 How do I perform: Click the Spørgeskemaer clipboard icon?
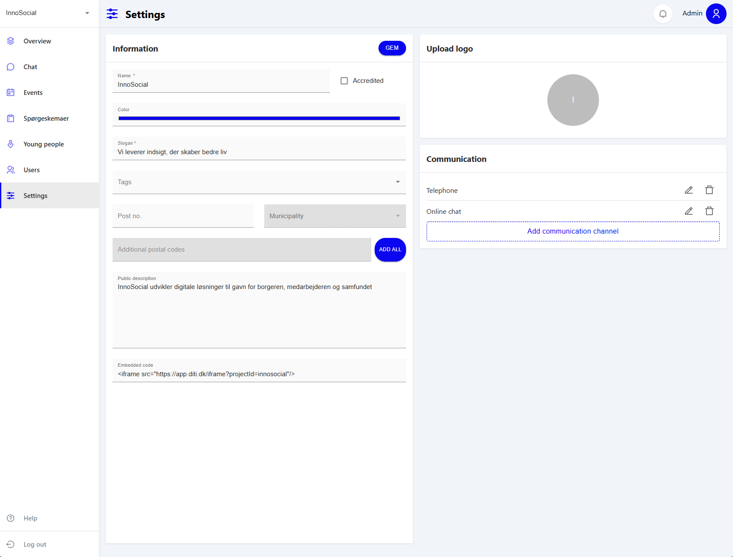[x=11, y=118]
